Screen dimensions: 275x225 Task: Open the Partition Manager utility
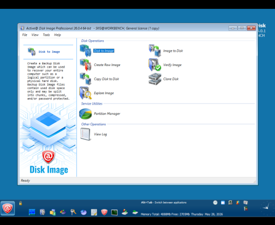pos(107,114)
